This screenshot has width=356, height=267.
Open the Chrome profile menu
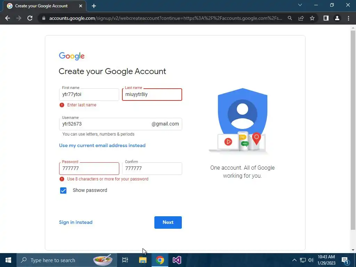[337, 18]
